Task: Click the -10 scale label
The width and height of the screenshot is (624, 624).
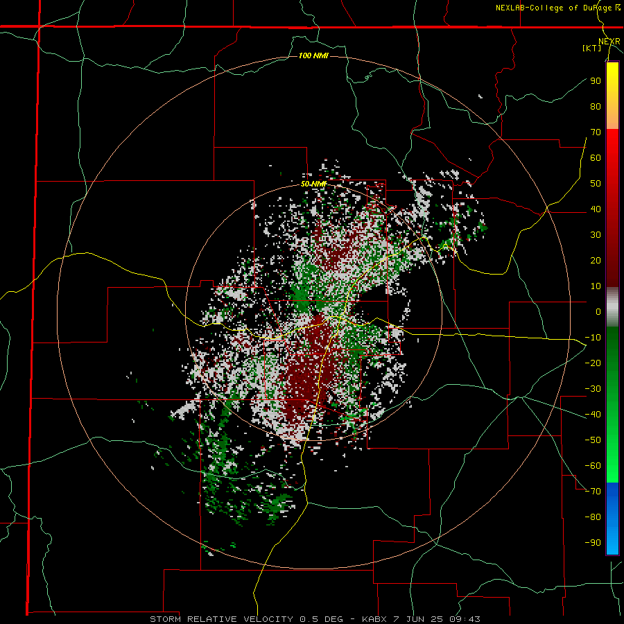Action: (593, 338)
